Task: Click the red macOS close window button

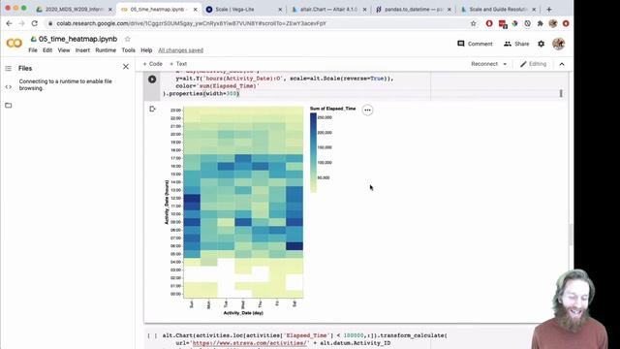Action: pos(8,8)
